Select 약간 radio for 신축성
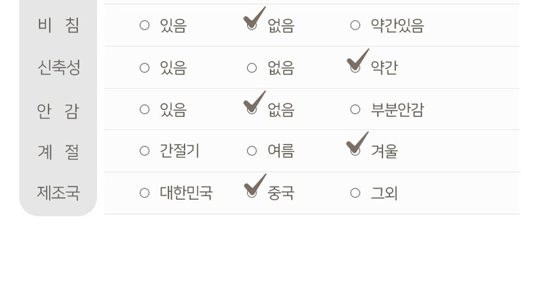The image size is (549, 294). click(355, 68)
